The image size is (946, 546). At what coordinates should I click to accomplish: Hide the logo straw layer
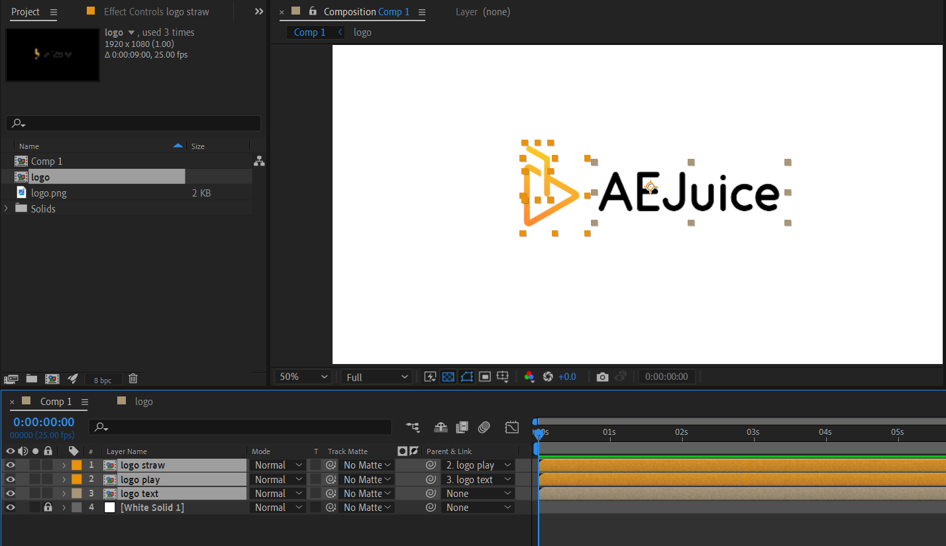pos(10,465)
